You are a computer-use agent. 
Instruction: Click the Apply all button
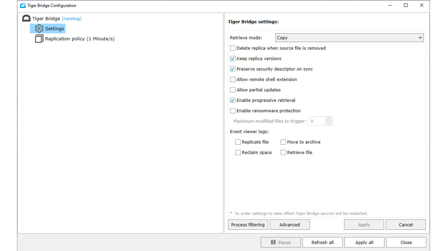[364, 242]
